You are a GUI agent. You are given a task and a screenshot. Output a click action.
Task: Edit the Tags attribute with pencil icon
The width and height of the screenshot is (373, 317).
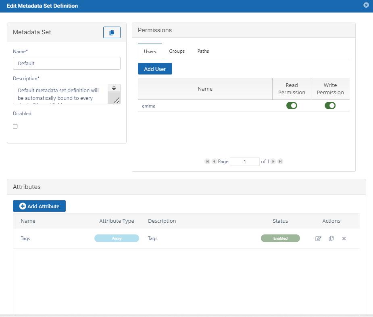click(318, 238)
